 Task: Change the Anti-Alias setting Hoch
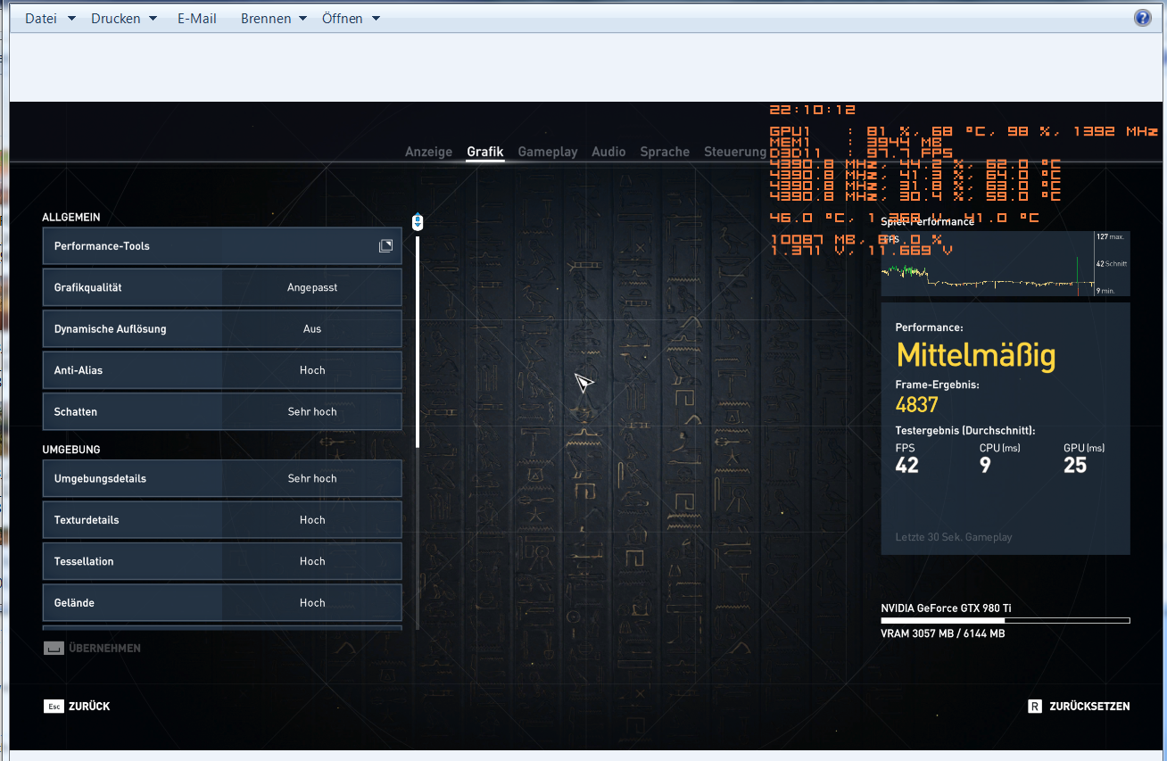[x=312, y=370]
